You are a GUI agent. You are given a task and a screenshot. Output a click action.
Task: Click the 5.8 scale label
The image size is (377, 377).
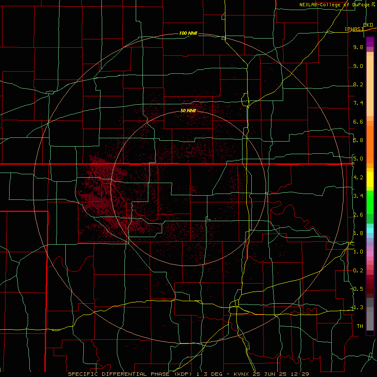pos(358,140)
